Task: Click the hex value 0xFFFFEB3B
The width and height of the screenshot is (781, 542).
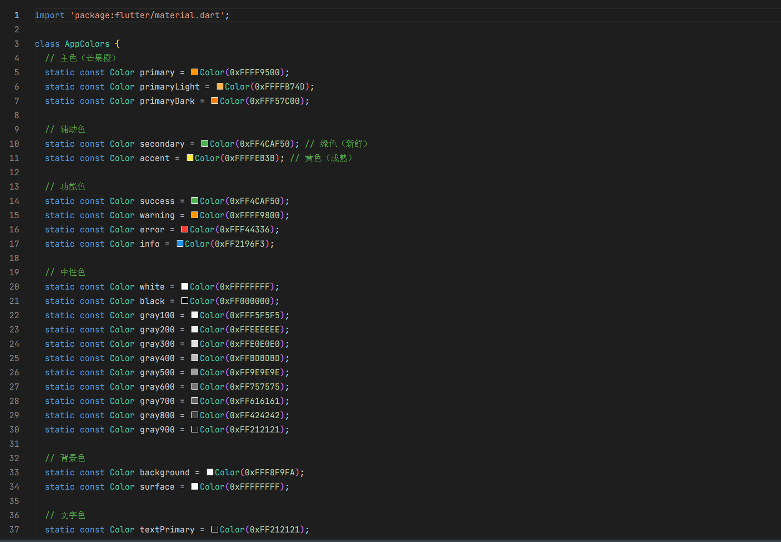Action: click(x=250, y=158)
